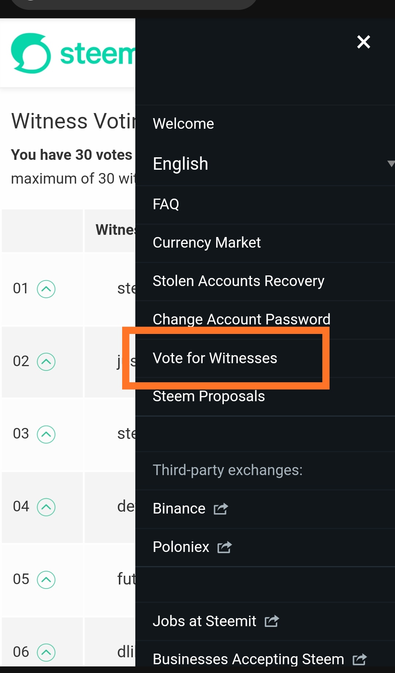395x673 pixels.
Task: Toggle vote arrow for witness 06
Action: pyautogui.click(x=46, y=652)
